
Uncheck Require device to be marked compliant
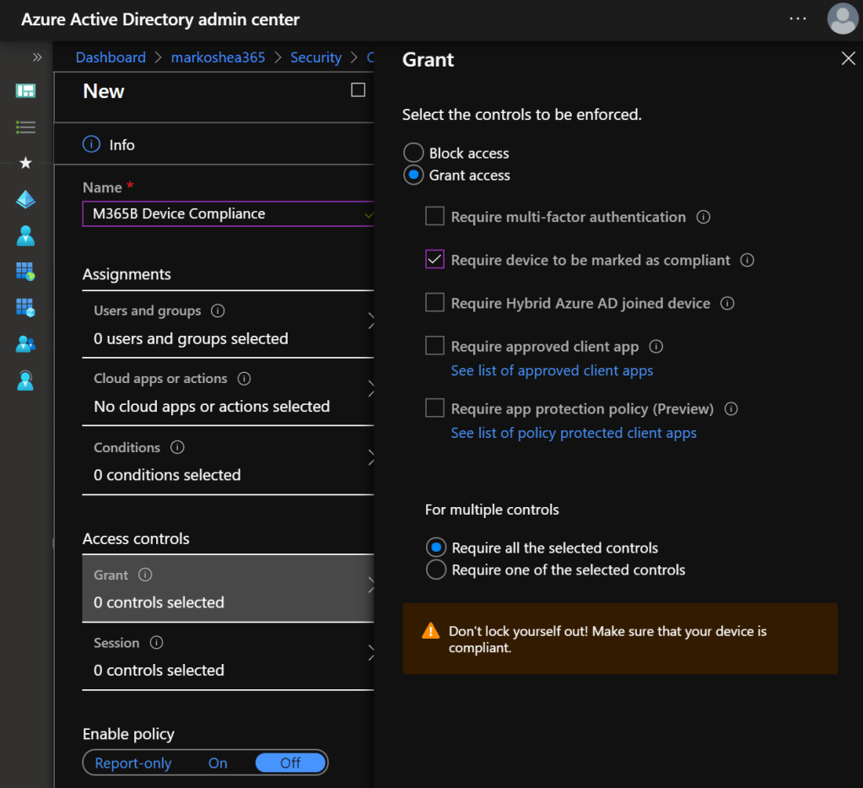434,260
